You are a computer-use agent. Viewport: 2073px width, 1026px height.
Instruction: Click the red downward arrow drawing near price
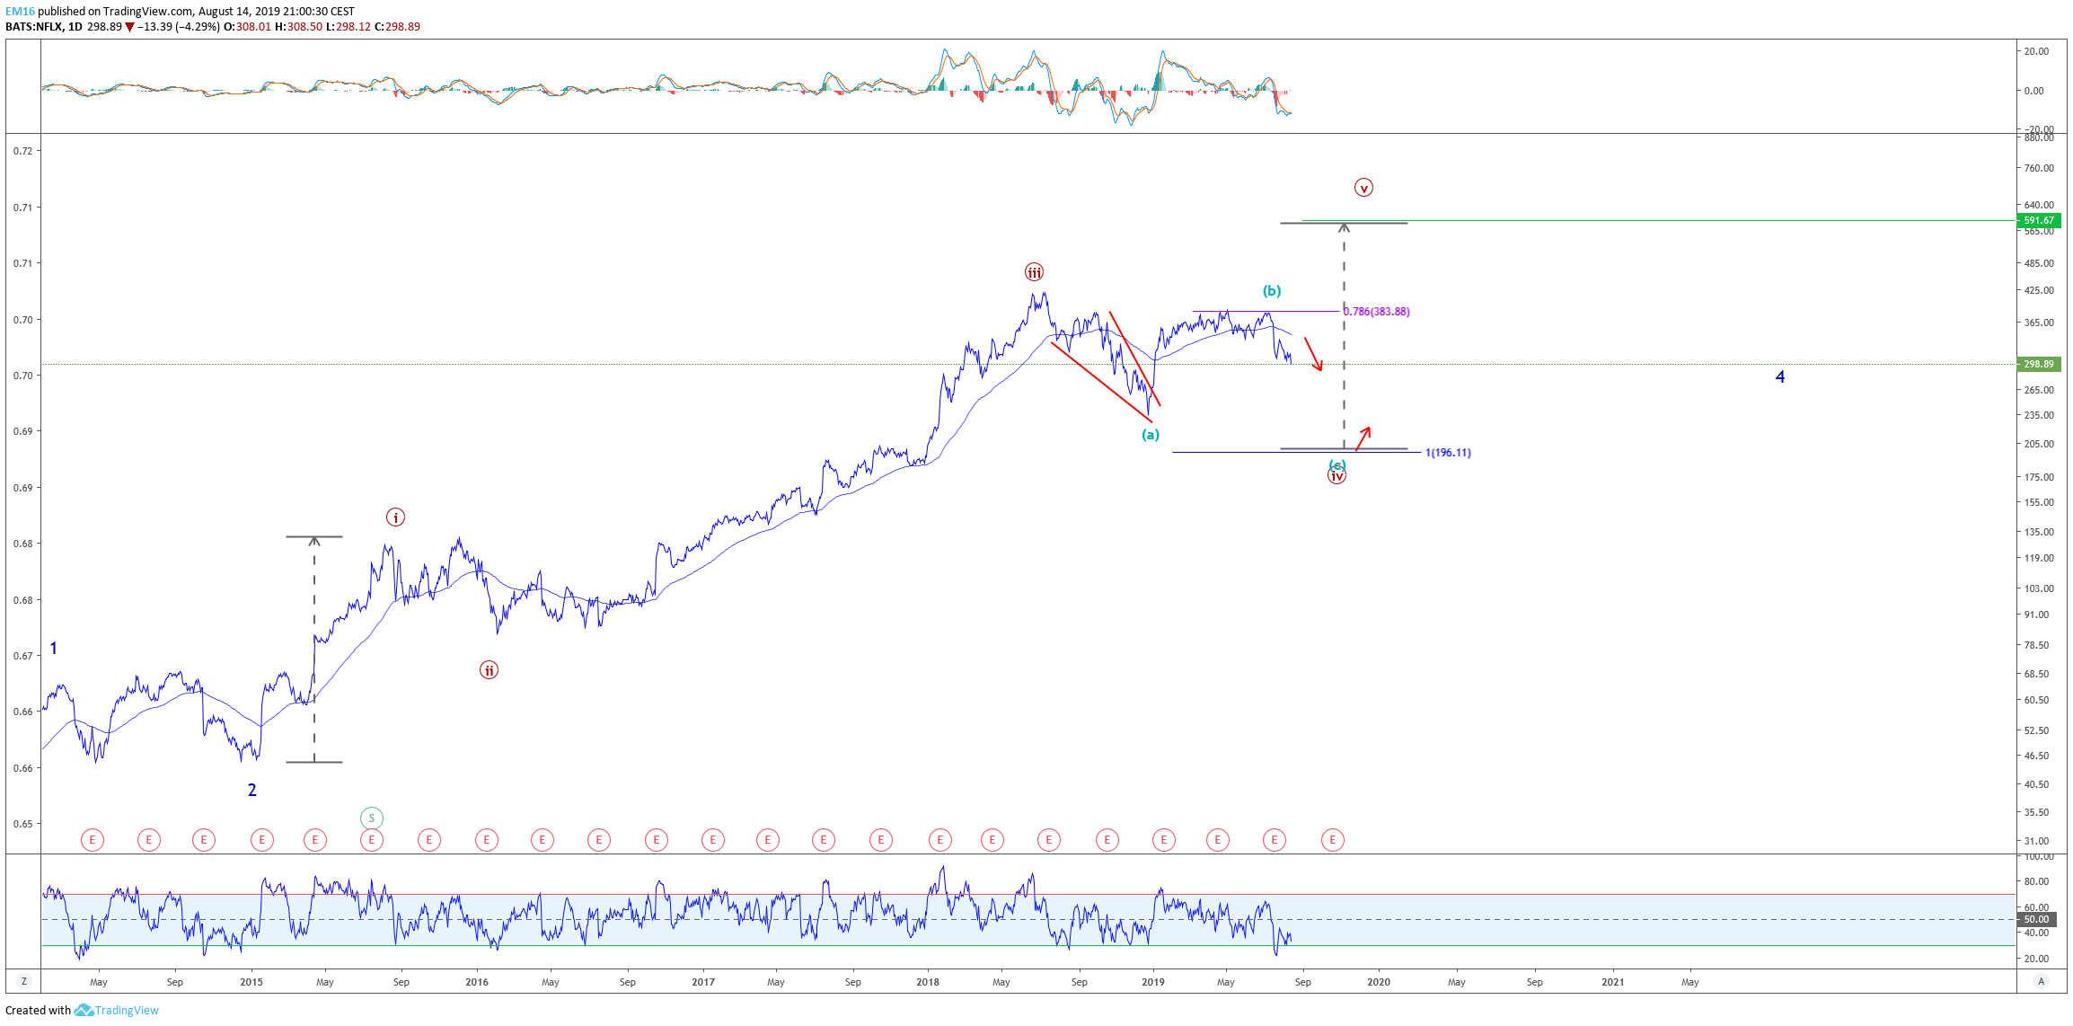pyautogui.click(x=1313, y=354)
